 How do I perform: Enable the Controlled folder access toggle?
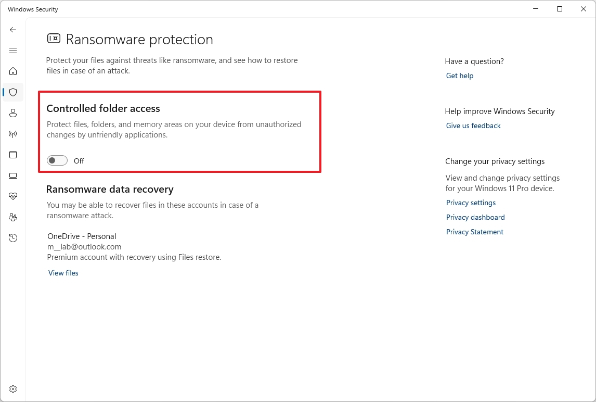click(x=57, y=160)
